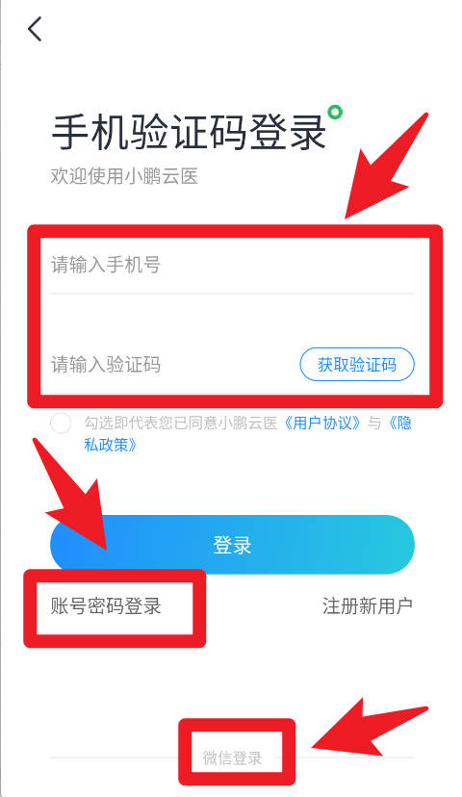Click the red arrow pointing at input fields
The width and height of the screenshot is (462, 797).
point(386,166)
